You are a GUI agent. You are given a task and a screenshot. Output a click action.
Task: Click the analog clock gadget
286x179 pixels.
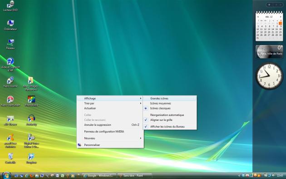point(269,76)
